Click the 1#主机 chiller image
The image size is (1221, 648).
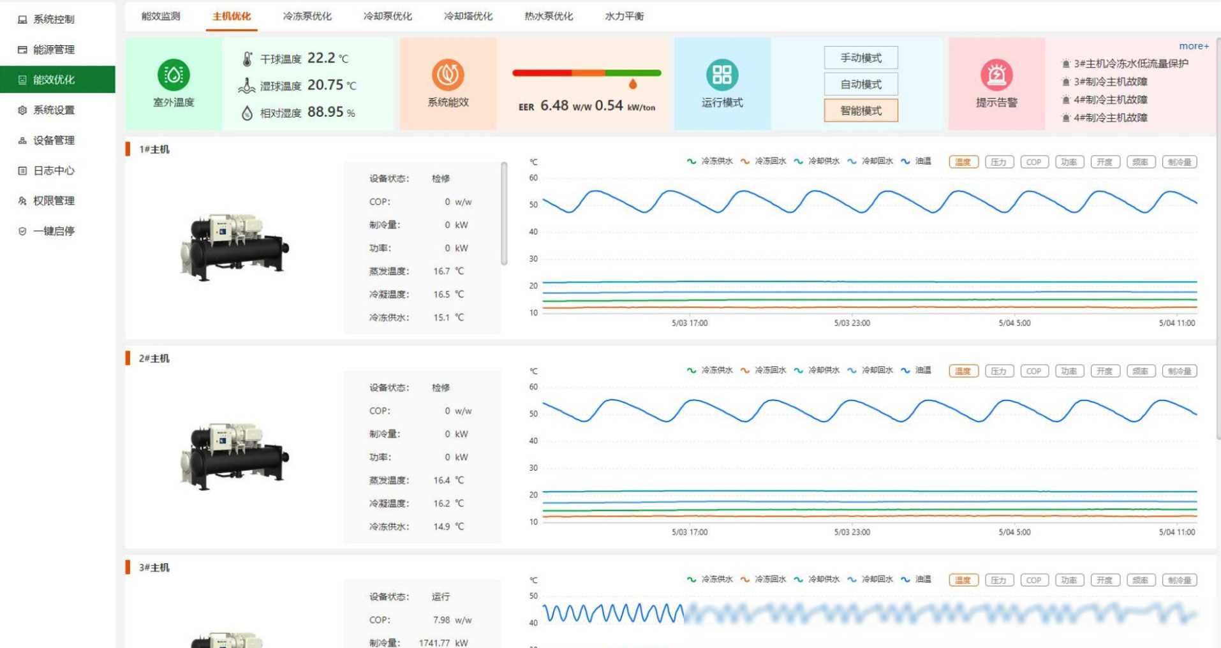[234, 247]
